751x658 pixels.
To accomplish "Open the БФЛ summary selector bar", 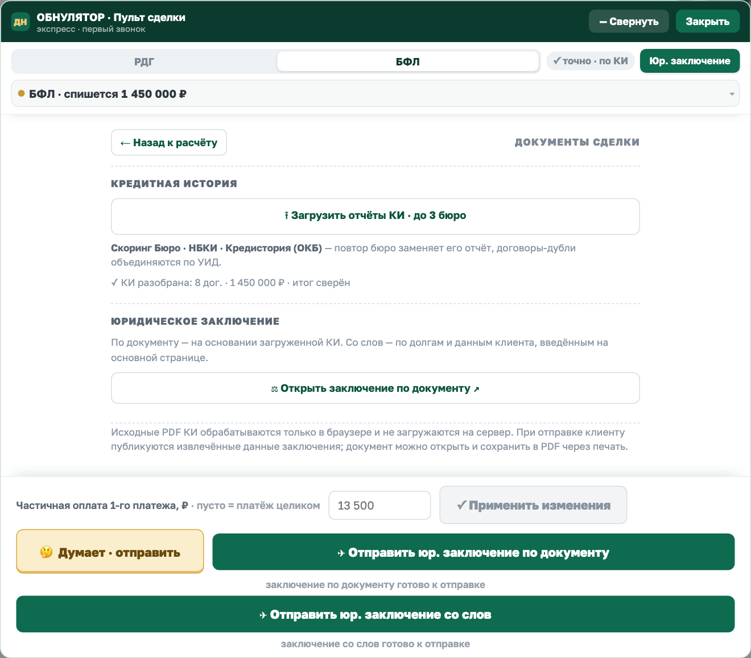I will tap(375, 93).
